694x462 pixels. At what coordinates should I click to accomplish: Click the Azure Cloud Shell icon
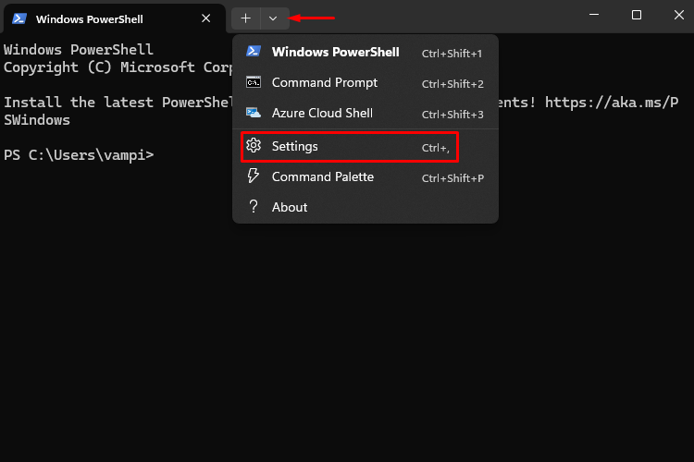point(254,113)
